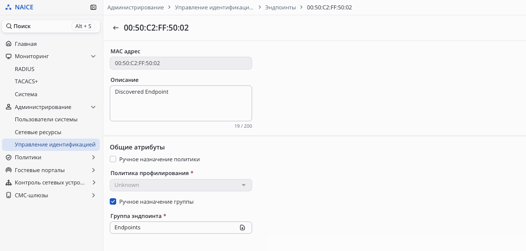
Task: Enable Ручное назначение политики checkbox
Action: pos(113,159)
